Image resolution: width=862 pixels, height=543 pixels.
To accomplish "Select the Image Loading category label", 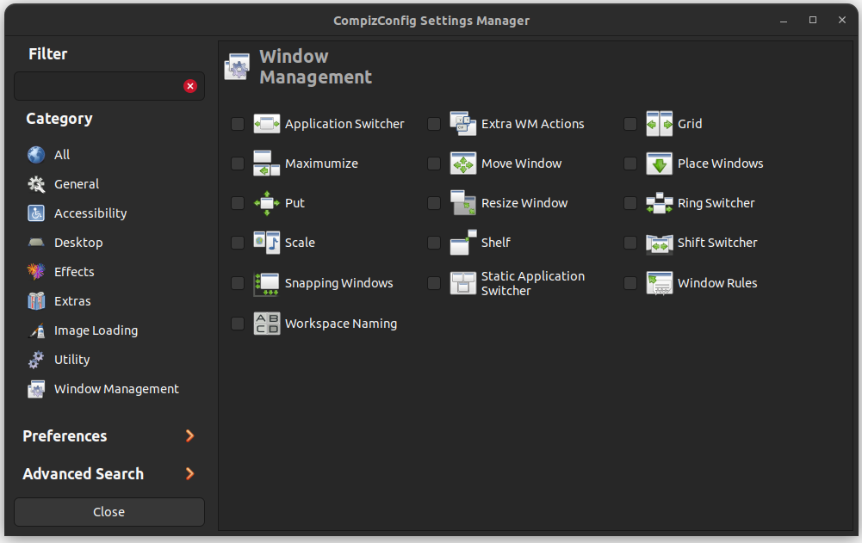I will (96, 330).
